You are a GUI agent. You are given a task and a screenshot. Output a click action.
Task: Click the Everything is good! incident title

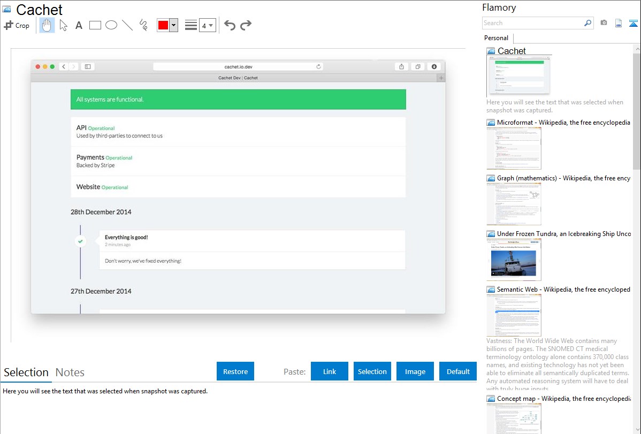coord(126,237)
